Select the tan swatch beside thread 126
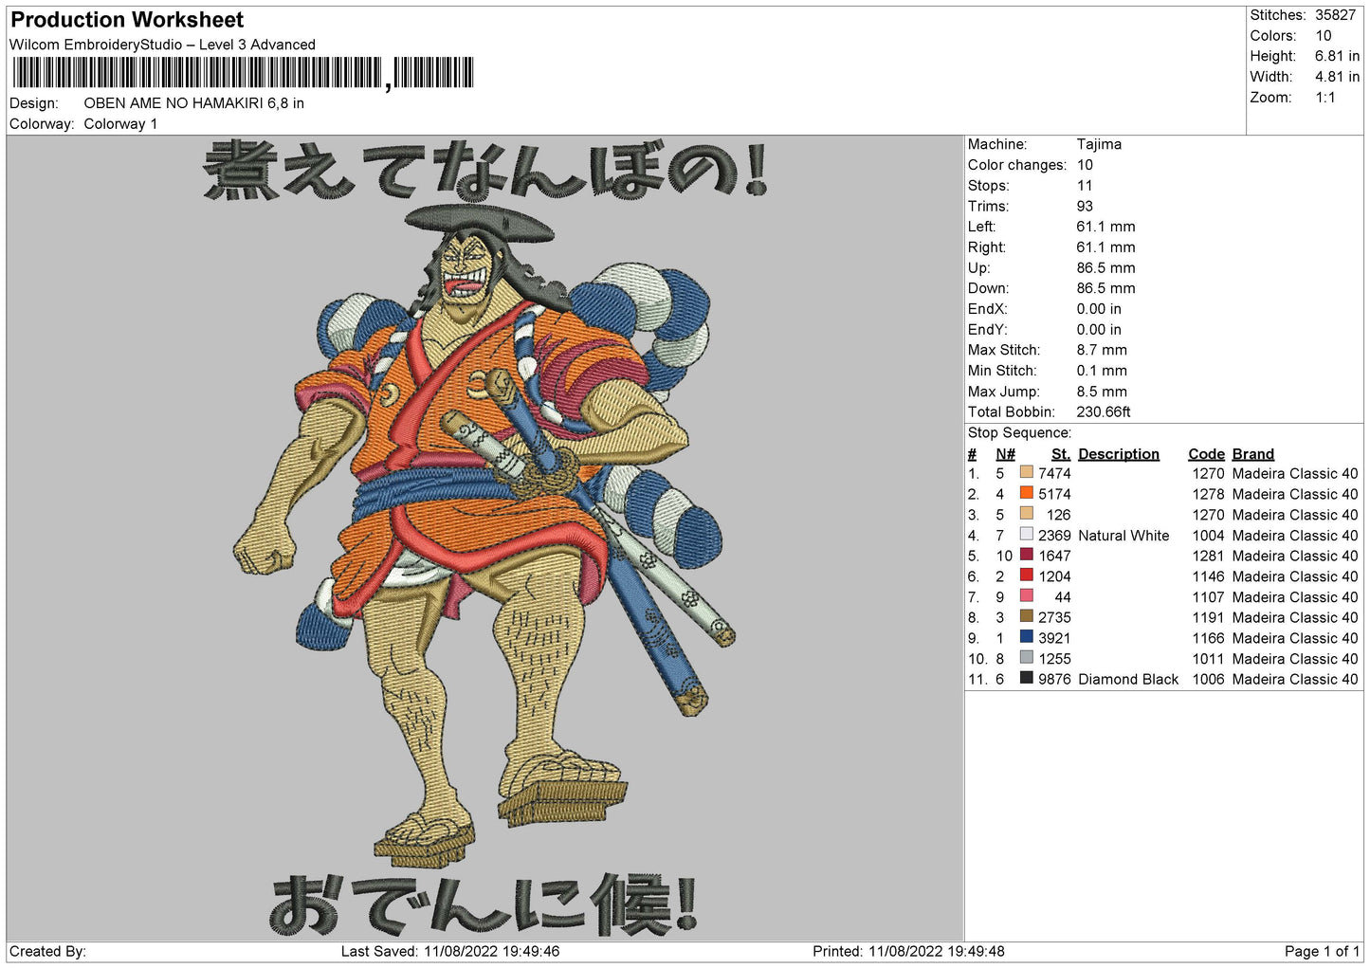 pos(1026,515)
